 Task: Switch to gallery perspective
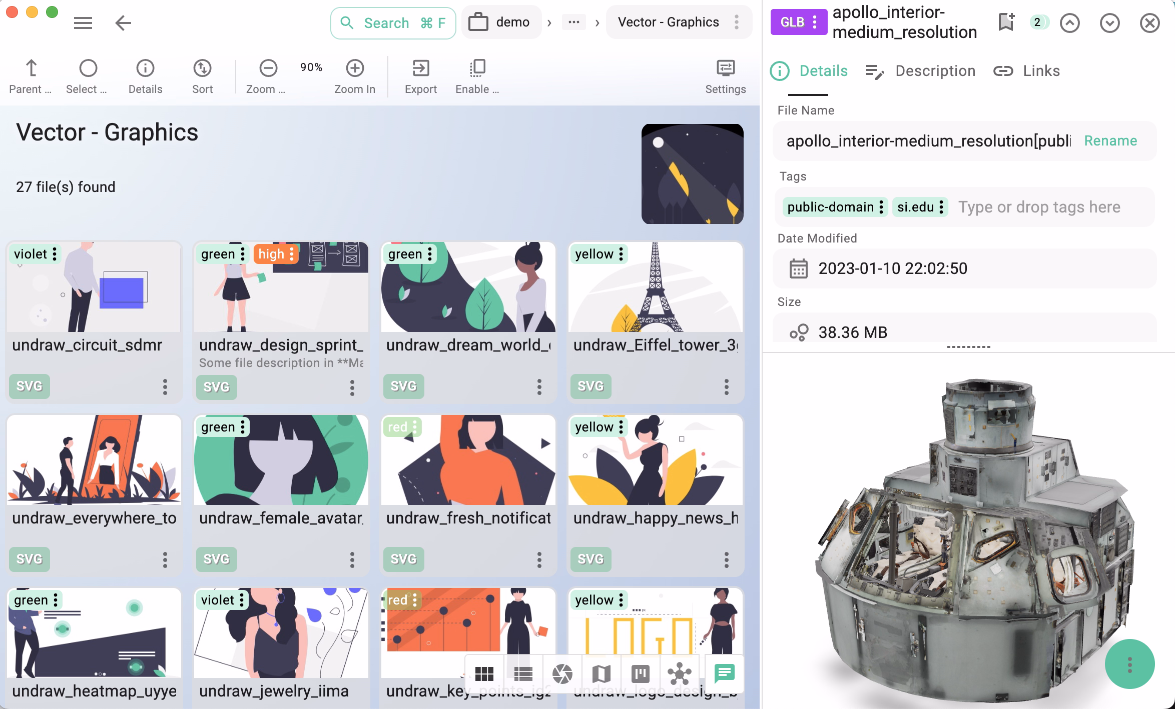(x=562, y=674)
